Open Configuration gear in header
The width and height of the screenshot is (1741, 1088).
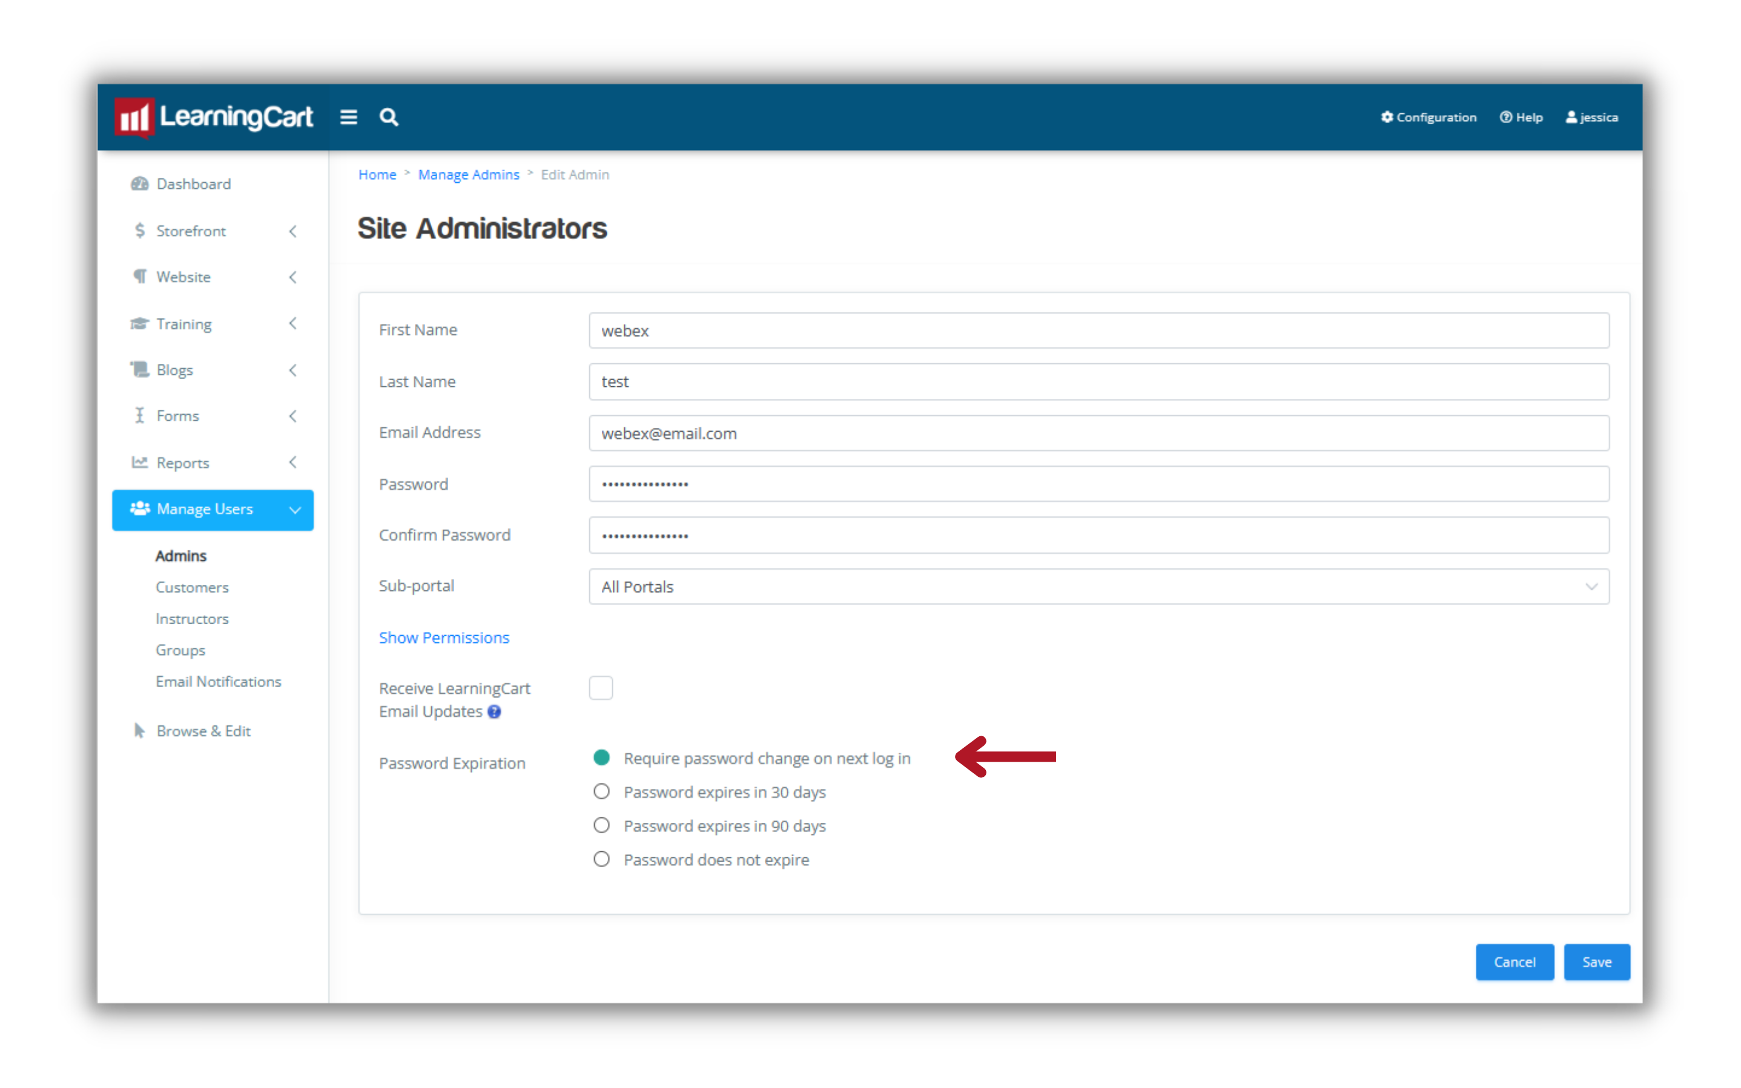[x=1428, y=117]
